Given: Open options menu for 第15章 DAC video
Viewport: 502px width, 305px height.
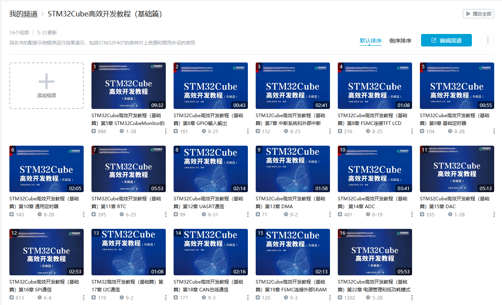Looking at the screenshot, I should pyautogui.click(x=494, y=214).
